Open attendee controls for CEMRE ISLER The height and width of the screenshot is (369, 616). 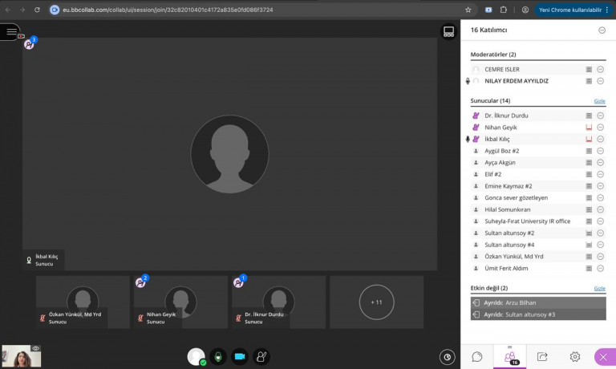600,70
